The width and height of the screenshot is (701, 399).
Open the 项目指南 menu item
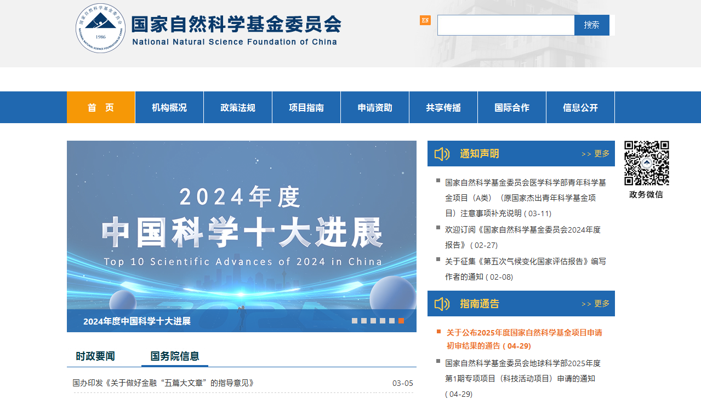306,107
